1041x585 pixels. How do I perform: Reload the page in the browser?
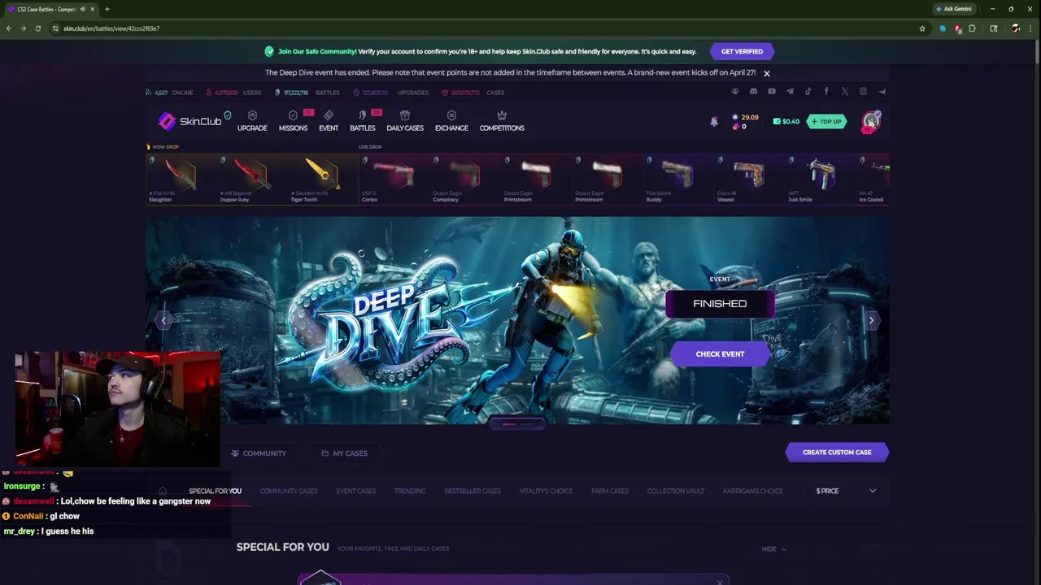click(37, 28)
